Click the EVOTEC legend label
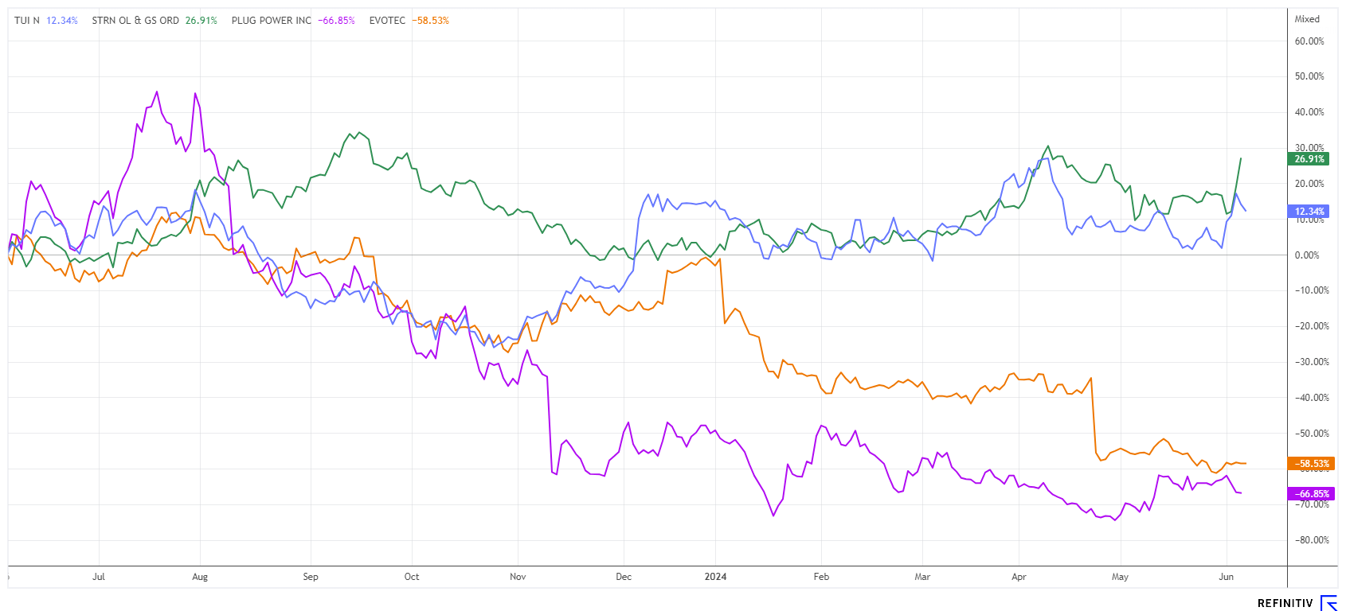This screenshot has height=611, width=1346. pos(387,21)
